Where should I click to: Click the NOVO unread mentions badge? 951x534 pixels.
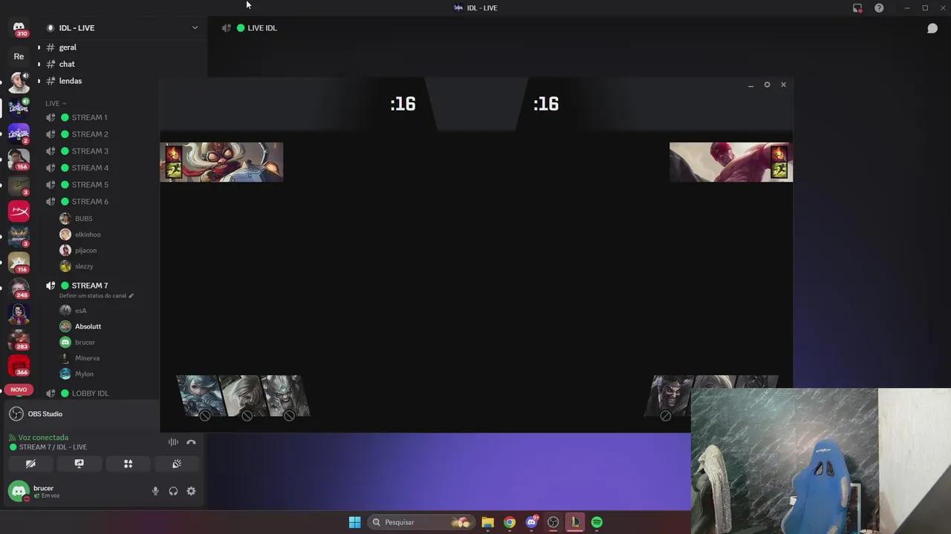[x=19, y=389]
